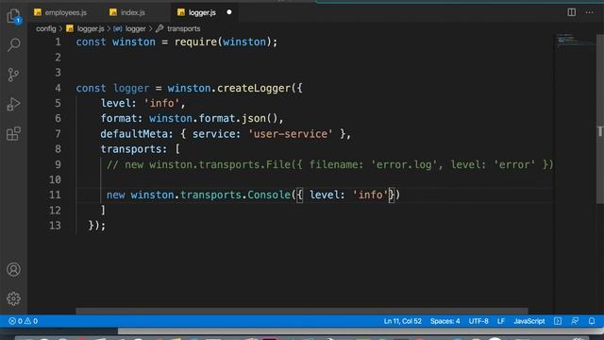Screen dimensions: 604x340
Task: Click 'transports:' property on line 8
Action: pos(134,149)
